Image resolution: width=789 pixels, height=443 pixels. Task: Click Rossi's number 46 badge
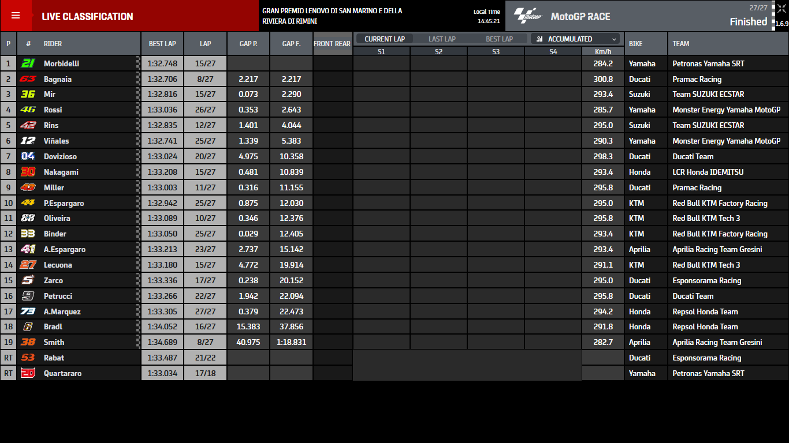point(28,110)
